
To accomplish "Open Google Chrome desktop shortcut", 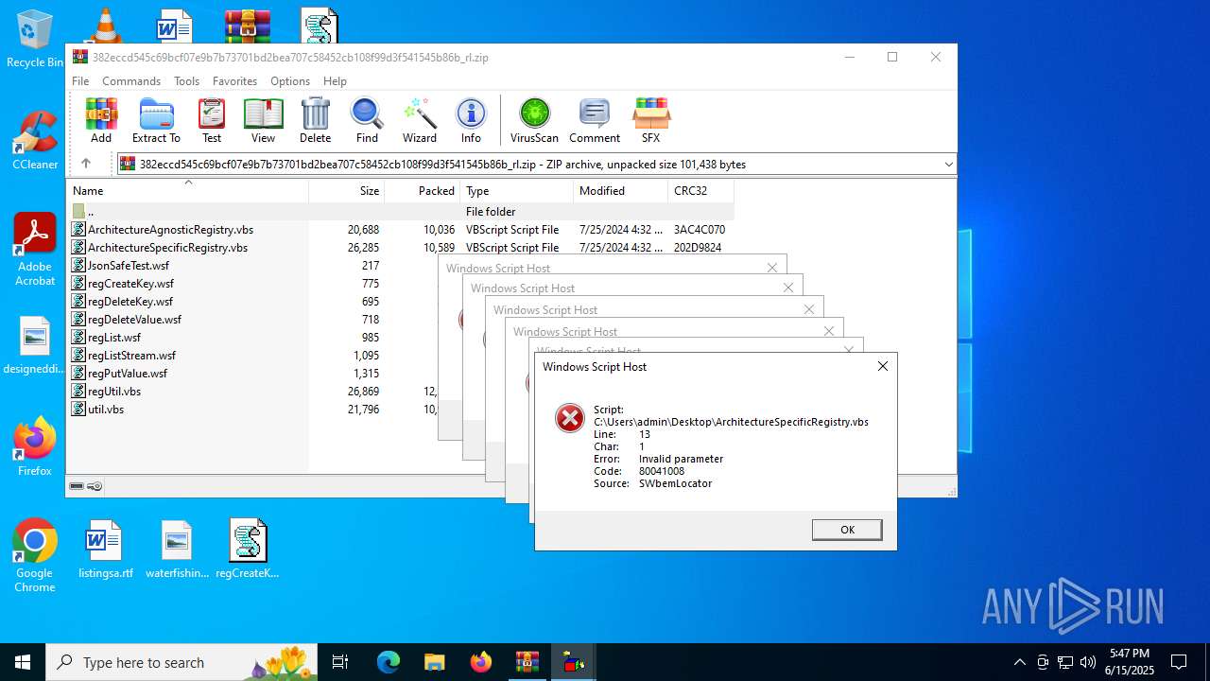I will pos(35,556).
